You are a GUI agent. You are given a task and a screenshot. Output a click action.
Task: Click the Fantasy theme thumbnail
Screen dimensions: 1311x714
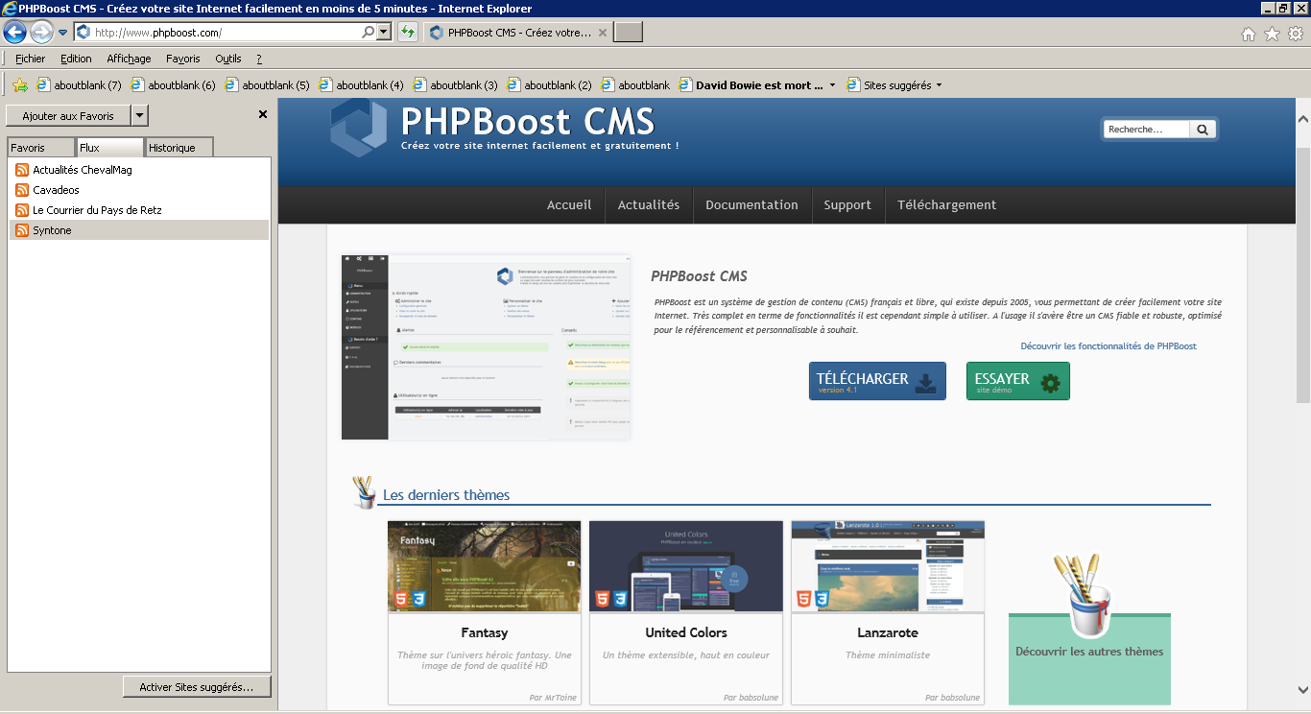484,566
